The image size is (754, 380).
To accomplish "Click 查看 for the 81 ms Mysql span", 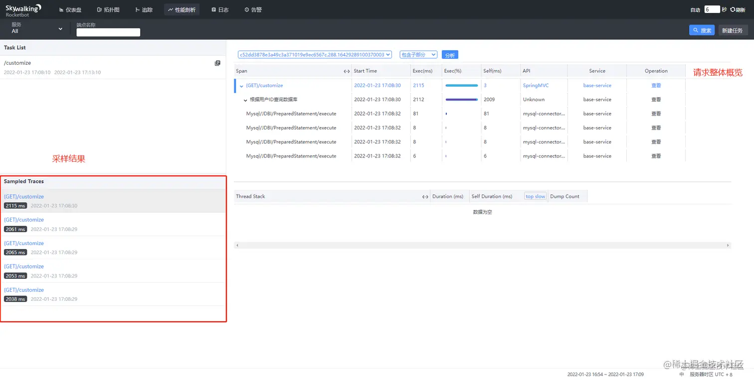I will (656, 114).
